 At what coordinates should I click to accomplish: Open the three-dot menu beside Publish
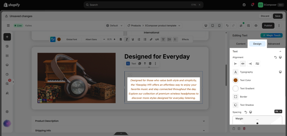(279, 26)
